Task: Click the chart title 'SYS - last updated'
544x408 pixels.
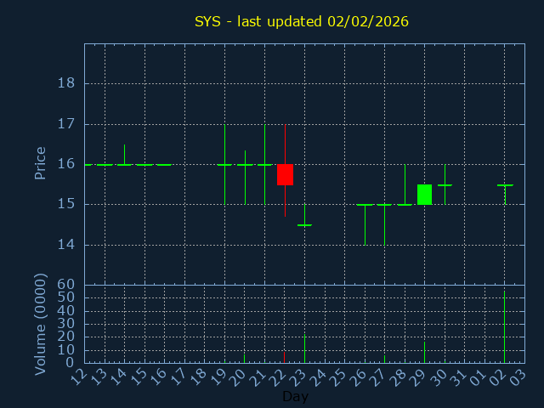Action: coord(301,21)
